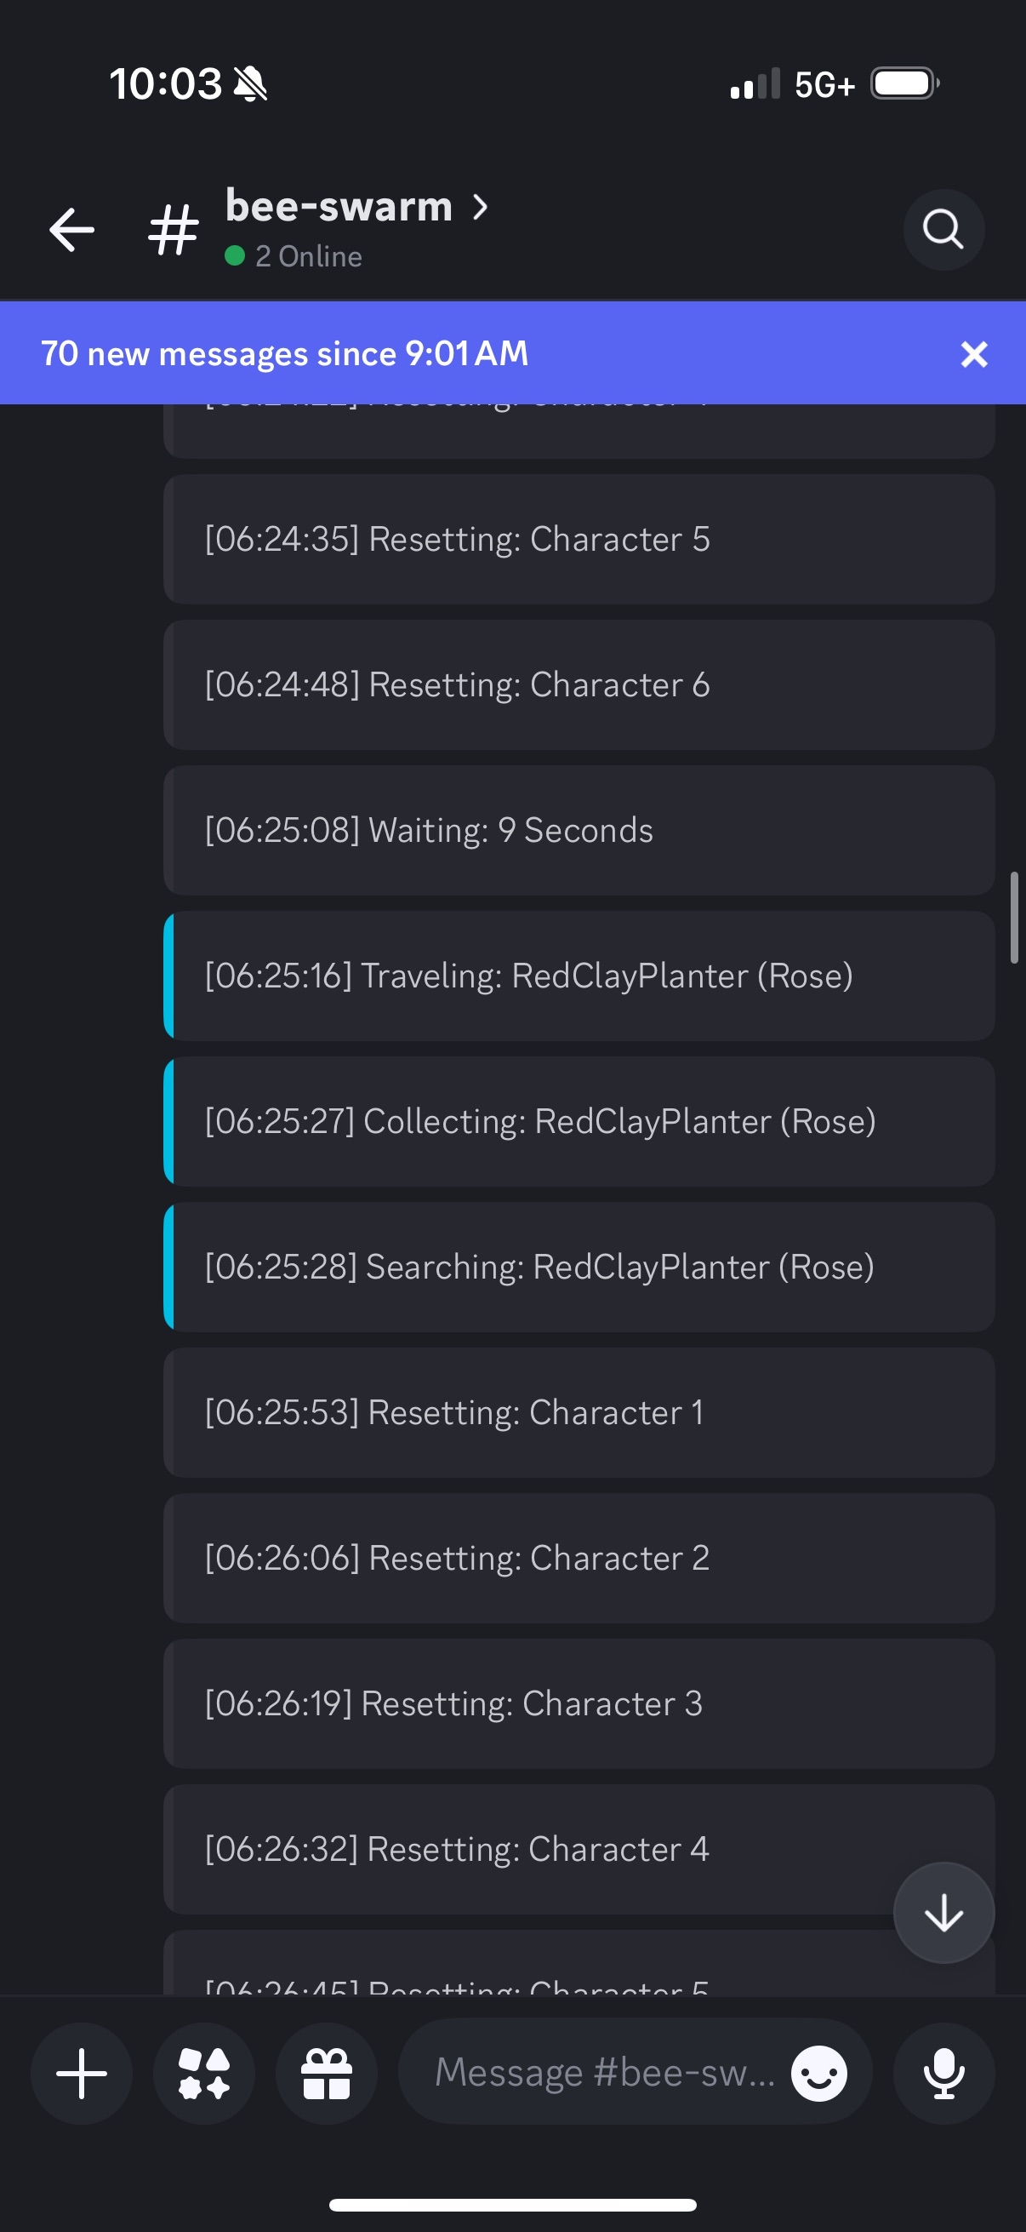This screenshot has height=2232, width=1026.
Task: Open the bee-swarm channel title
Action: 339,206
